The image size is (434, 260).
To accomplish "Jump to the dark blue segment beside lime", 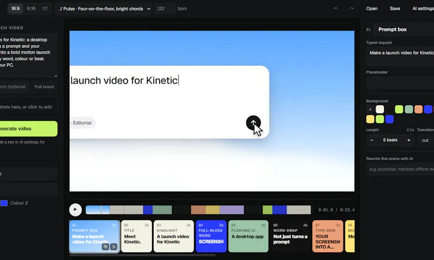I will [x=279, y=210].
